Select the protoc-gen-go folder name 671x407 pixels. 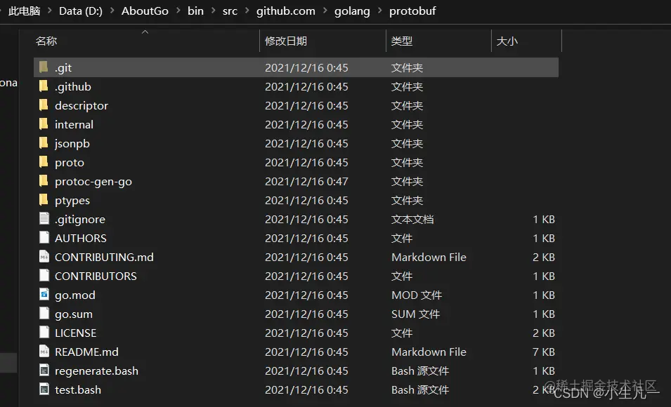pos(93,182)
